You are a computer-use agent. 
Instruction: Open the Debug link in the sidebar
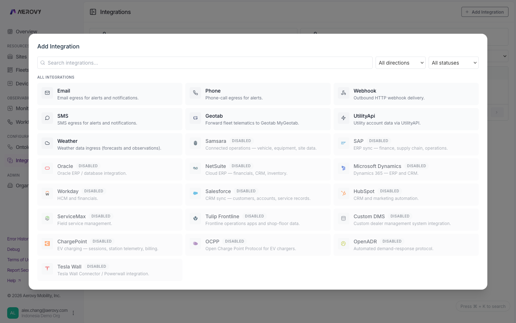[x=14, y=249]
